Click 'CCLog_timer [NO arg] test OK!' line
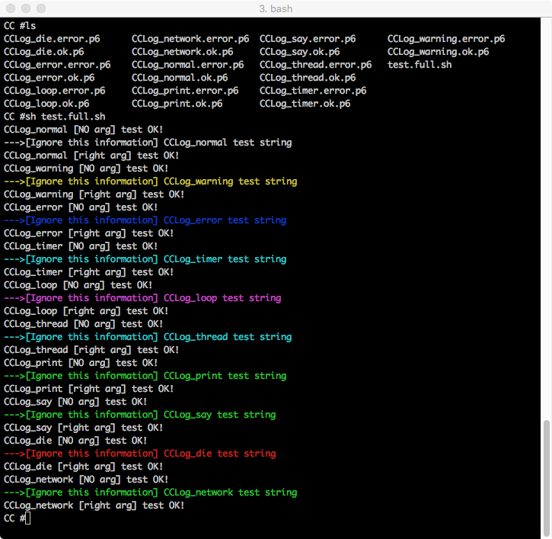Viewport: 552px width, 539px height. pyautogui.click(x=81, y=246)
